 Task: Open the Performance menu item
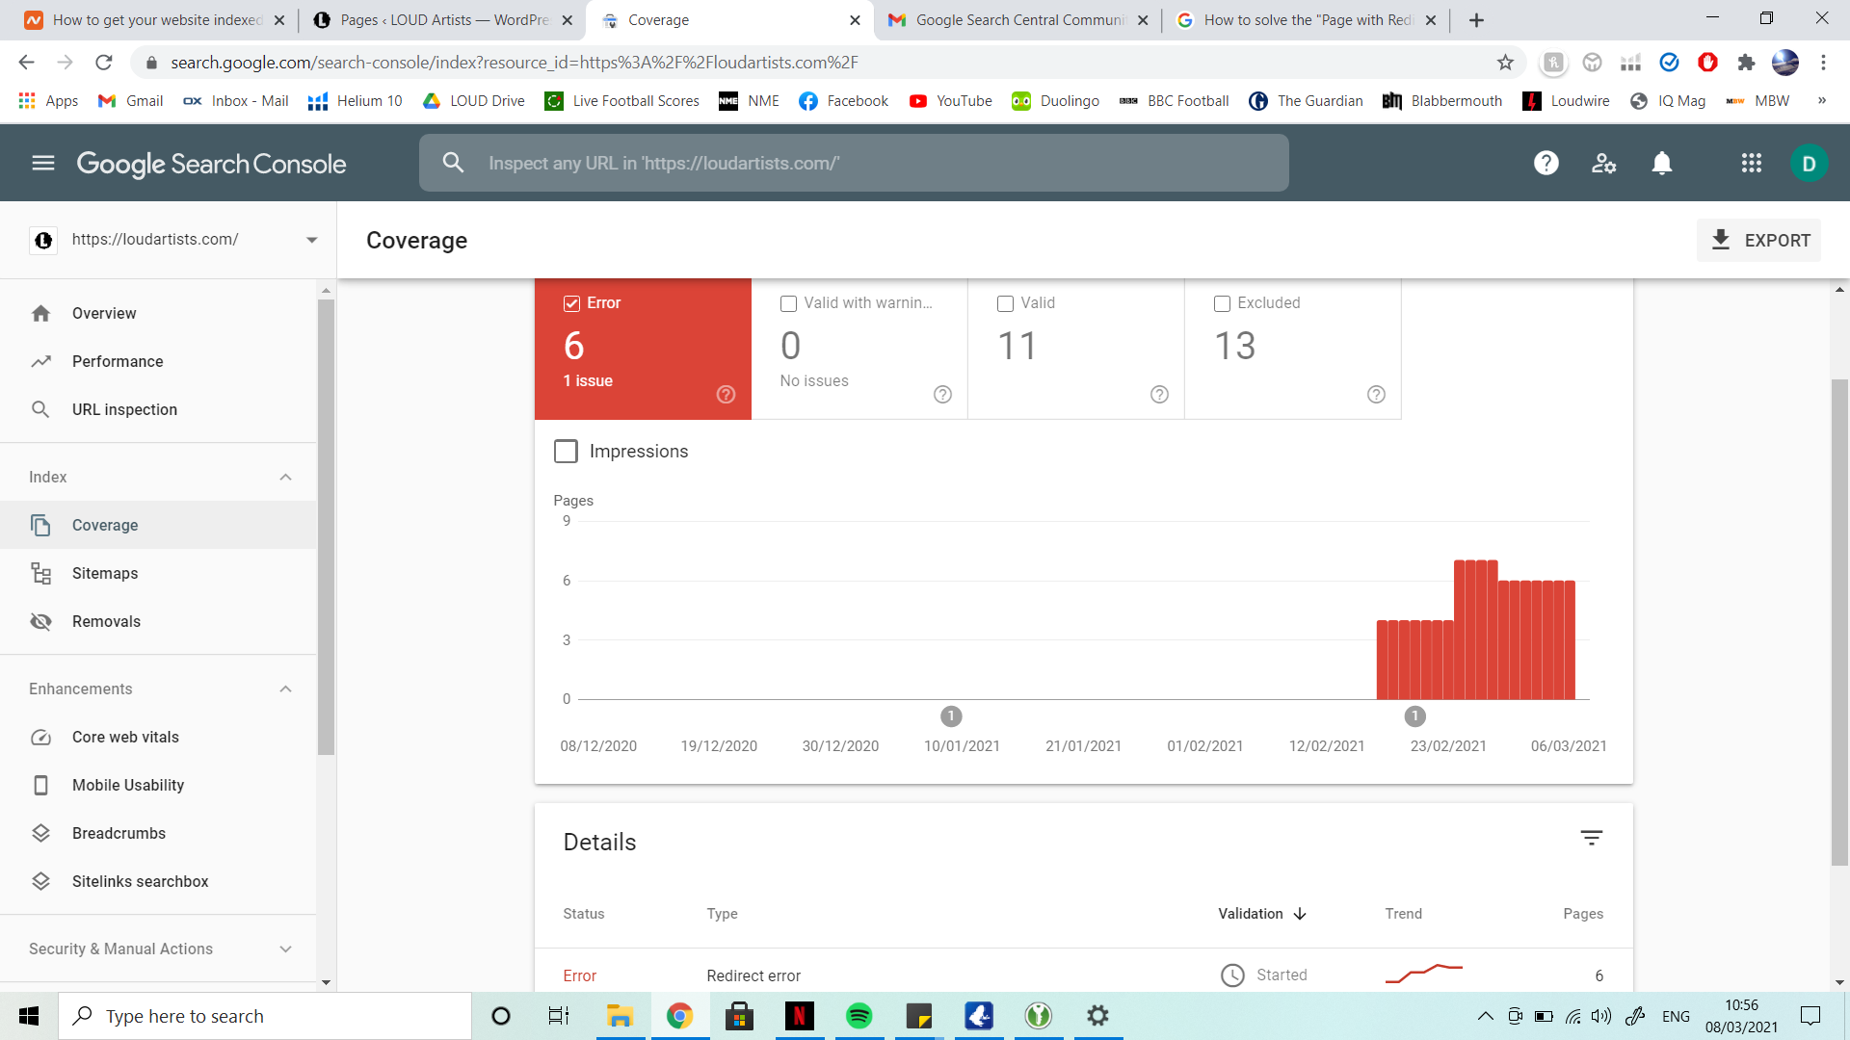click(117, 361)
